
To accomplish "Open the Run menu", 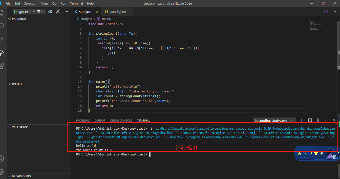I will 63,4.
